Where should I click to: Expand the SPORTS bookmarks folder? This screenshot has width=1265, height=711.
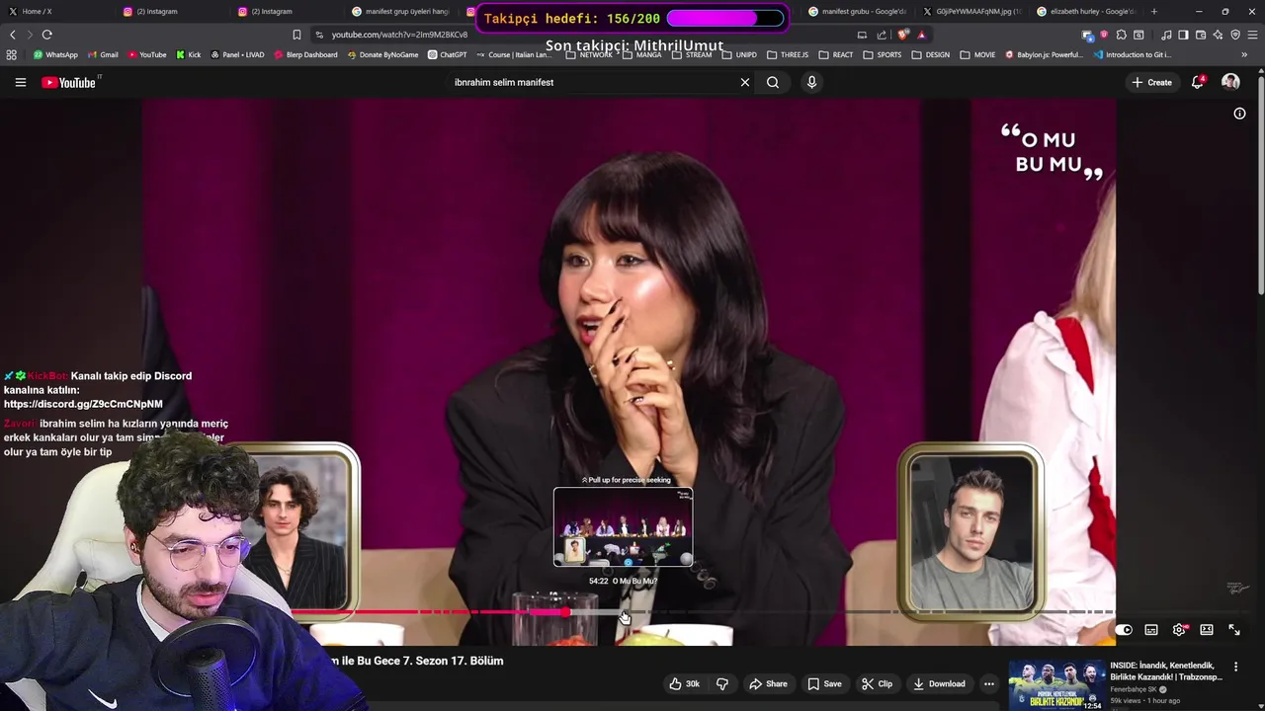(883, 54)
